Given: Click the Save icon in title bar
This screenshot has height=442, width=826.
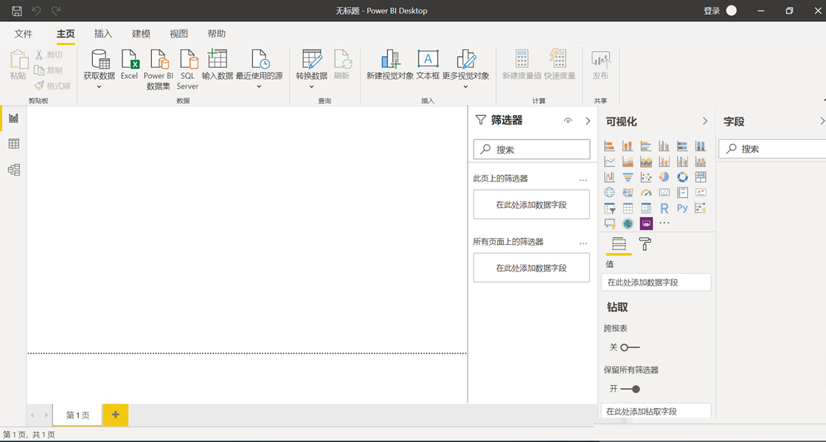Looking at the screenshot, I should (17, 10).
